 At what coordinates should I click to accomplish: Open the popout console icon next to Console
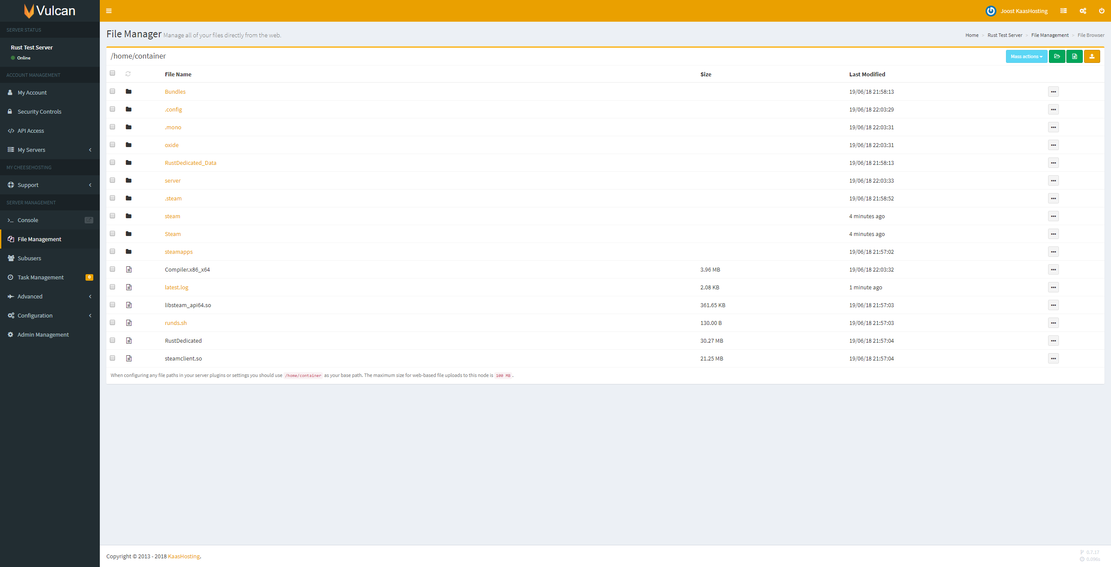point(89,220)
